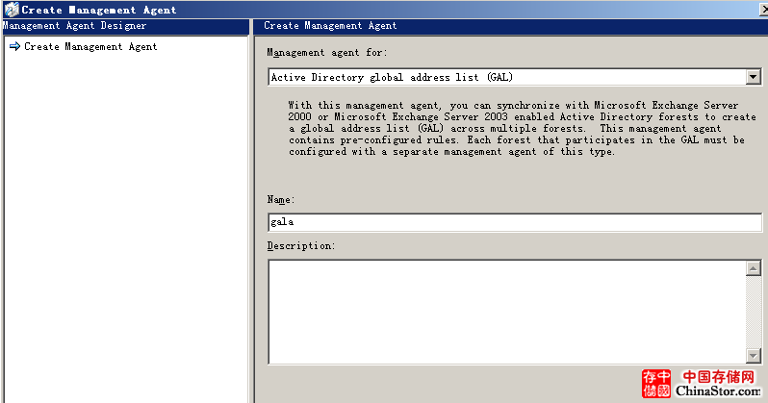Click the blue arrow beside Create Management Agent
The image size is (768, 403).
click(14, 46)
